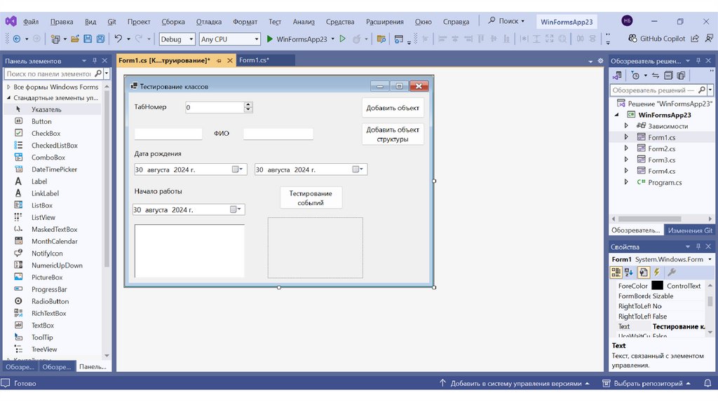The width and height of the screenshot is (718, 402).
Task: Click the Save All (double floppy disk) toolbar icon
Action: [101, 39]
